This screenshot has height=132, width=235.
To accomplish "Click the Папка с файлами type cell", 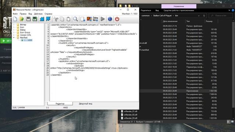I will click(194, 26).
